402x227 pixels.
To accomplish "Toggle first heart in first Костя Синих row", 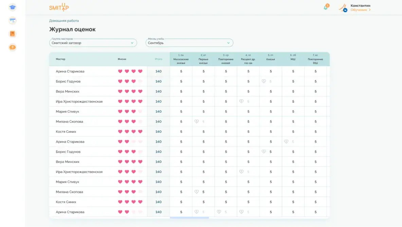I will point(120,132).
